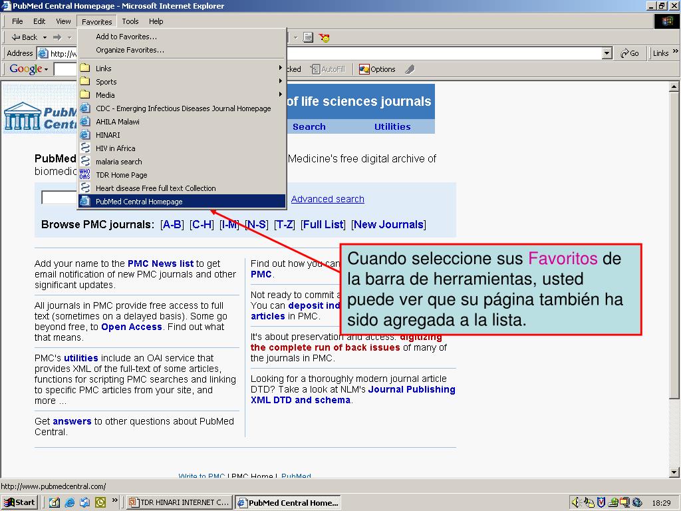Launch Internet Explorer from quick launch

click(69, 503)
